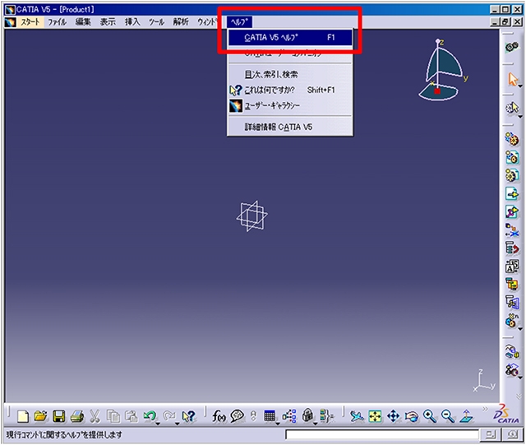The width and height of the screenshot is (526, 445).
Task: Click the Manage Representations icon
Action: click(x=512, y=303)
